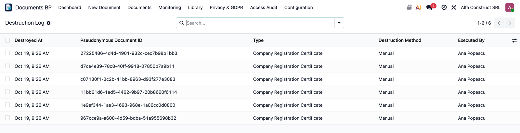Check the row for ID 11bb61d6-1ed5-4462

point(7,92)
